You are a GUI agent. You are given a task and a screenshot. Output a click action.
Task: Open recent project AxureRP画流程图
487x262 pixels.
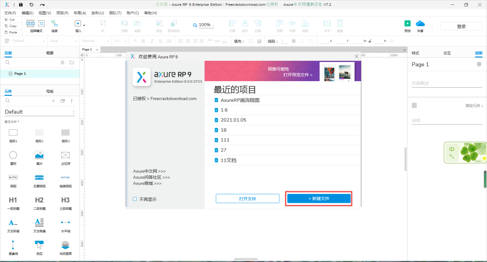click(239, 100)
